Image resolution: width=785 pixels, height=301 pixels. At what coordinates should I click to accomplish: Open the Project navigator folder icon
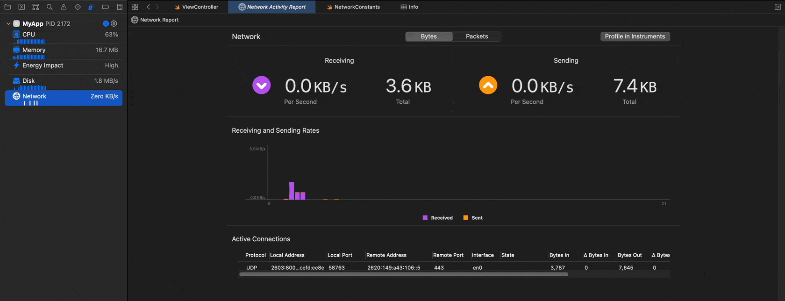pos(7,7)
